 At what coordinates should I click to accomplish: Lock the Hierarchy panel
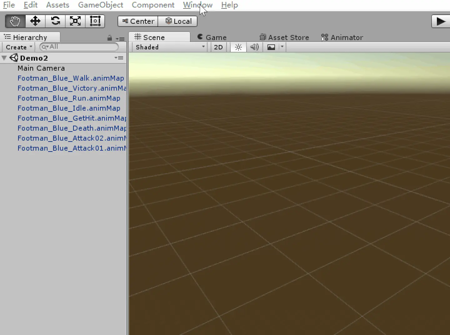(109, 38)
